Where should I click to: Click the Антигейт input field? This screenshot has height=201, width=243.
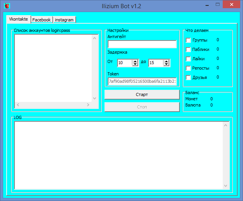pos(142,44)
